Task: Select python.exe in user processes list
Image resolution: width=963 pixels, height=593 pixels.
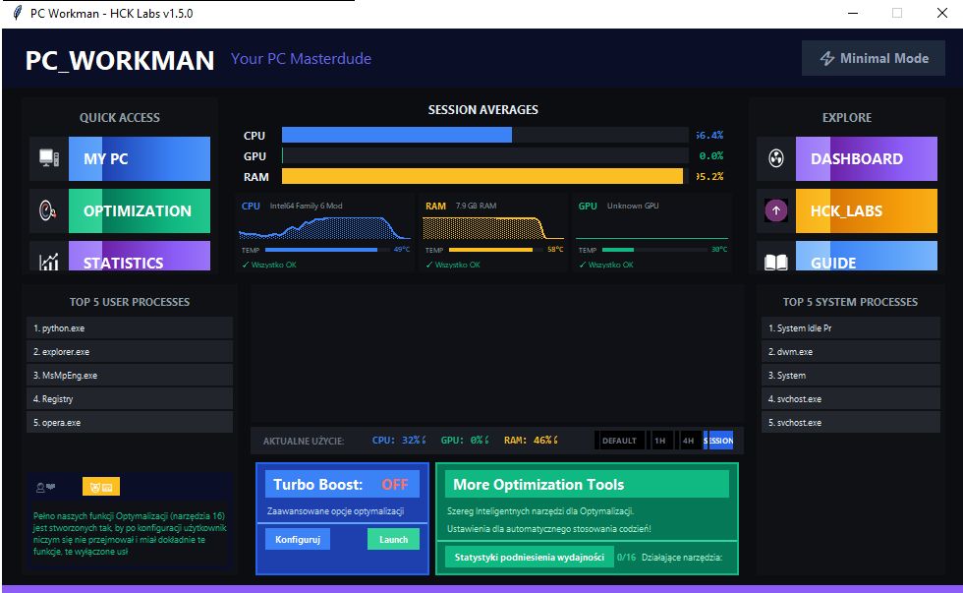Action: pyautogui.click(x=130, y=327)
